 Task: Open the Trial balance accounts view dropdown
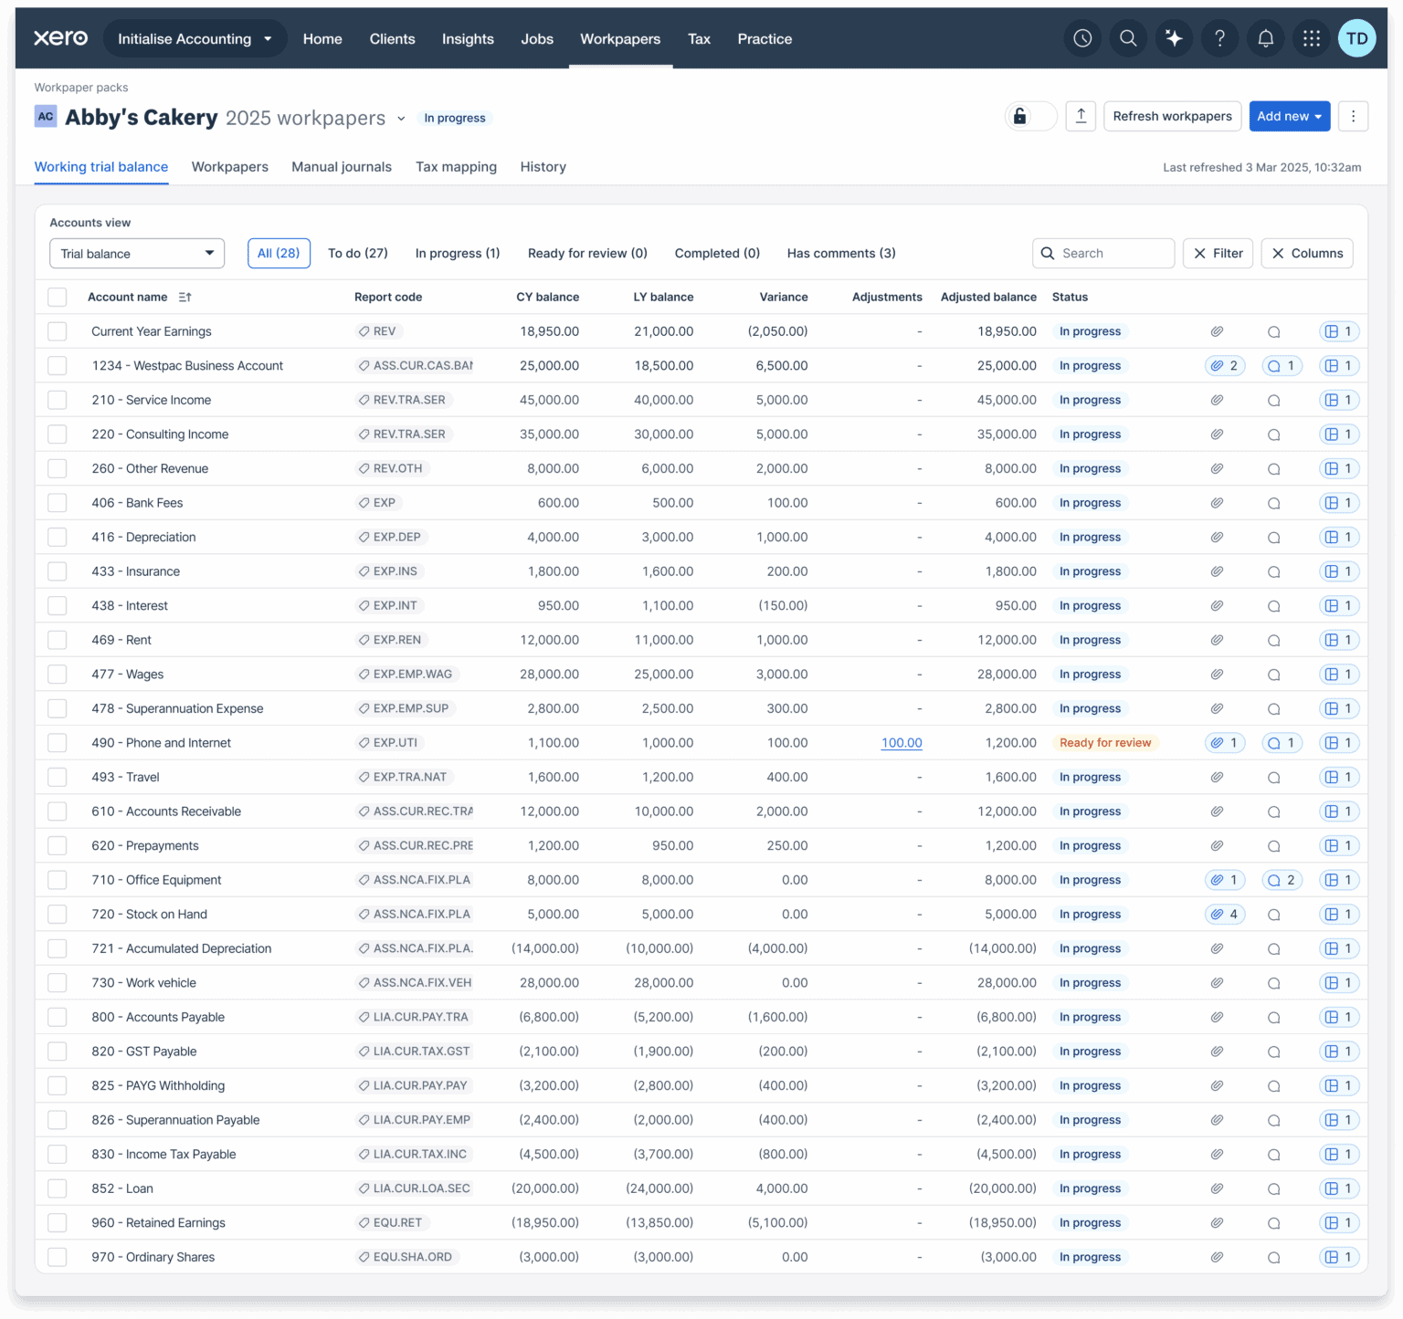click(136, 253)
